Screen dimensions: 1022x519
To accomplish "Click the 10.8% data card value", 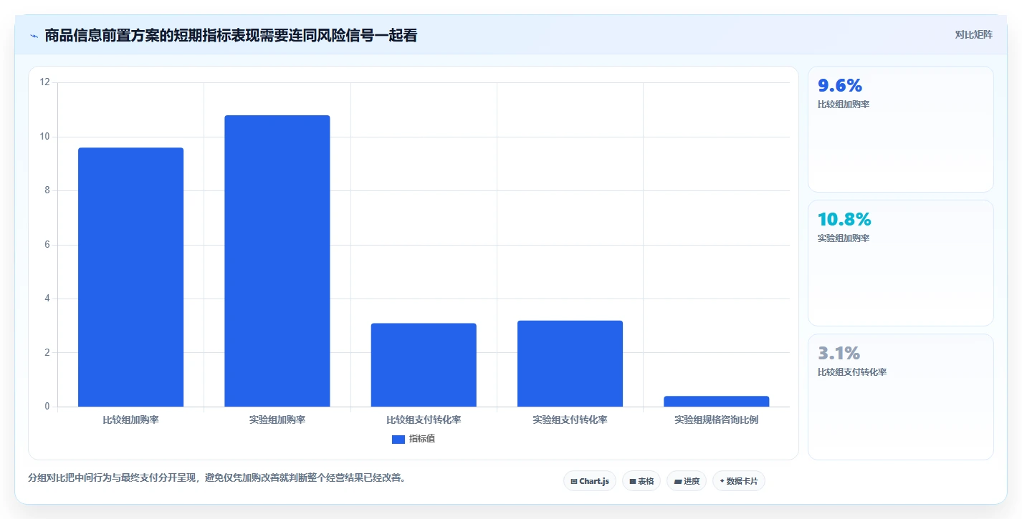I will [x=844, y=220].
